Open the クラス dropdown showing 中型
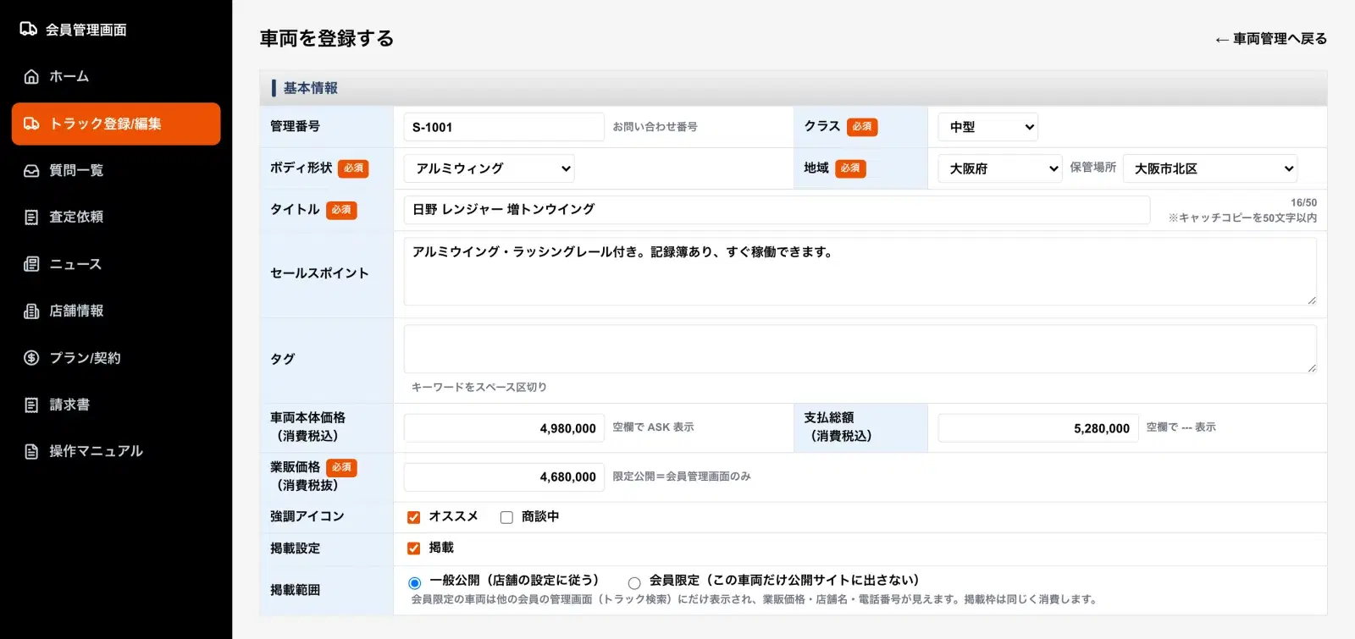This screenshot has height=639, width=1355. 987,127
